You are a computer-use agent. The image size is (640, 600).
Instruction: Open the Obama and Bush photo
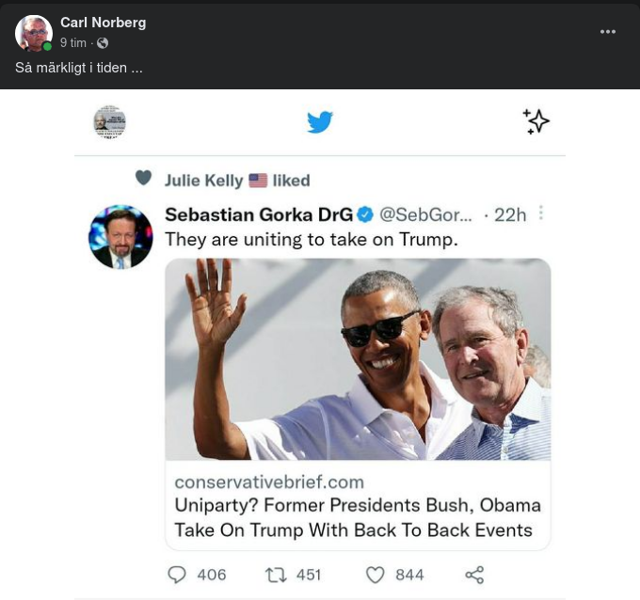click(x=358, y=359)
